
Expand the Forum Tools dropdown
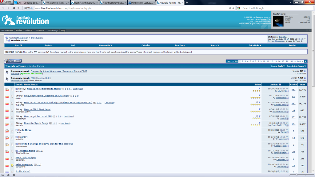(278, 66)
